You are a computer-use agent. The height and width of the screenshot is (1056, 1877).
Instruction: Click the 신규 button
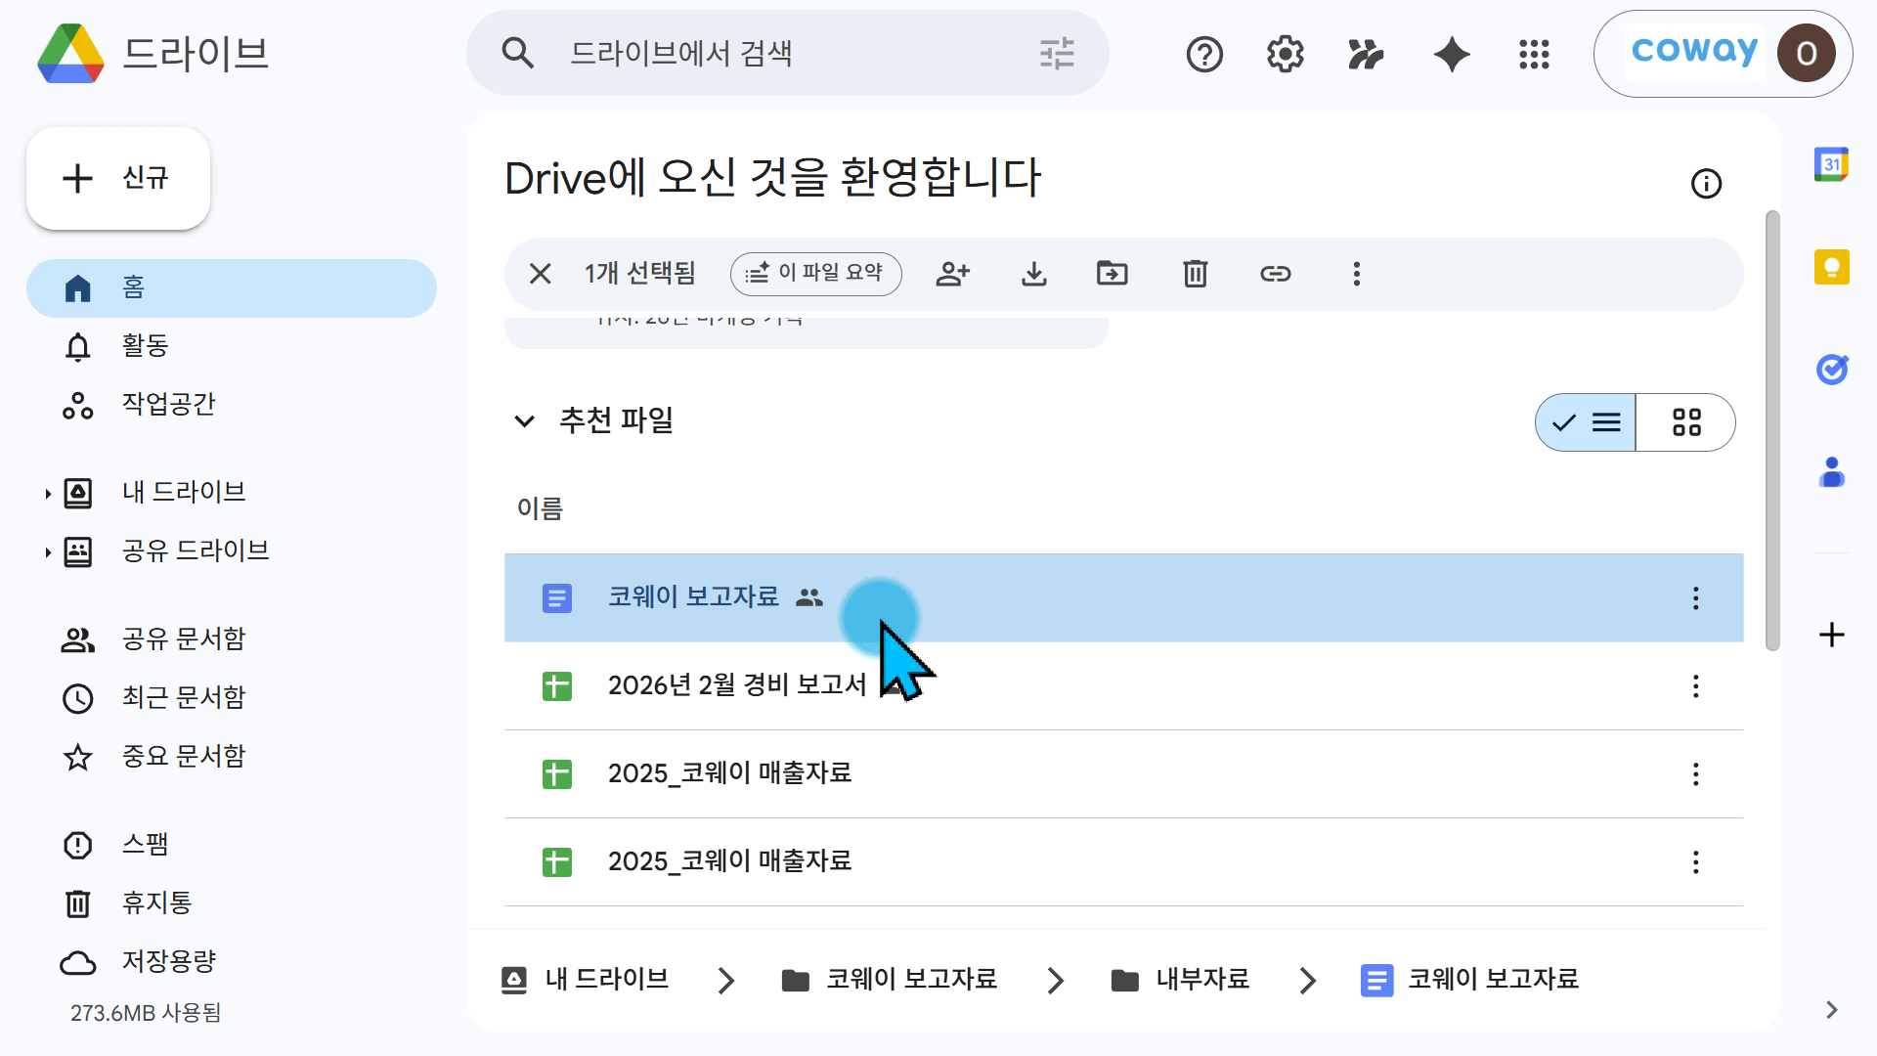click(118, 178)
